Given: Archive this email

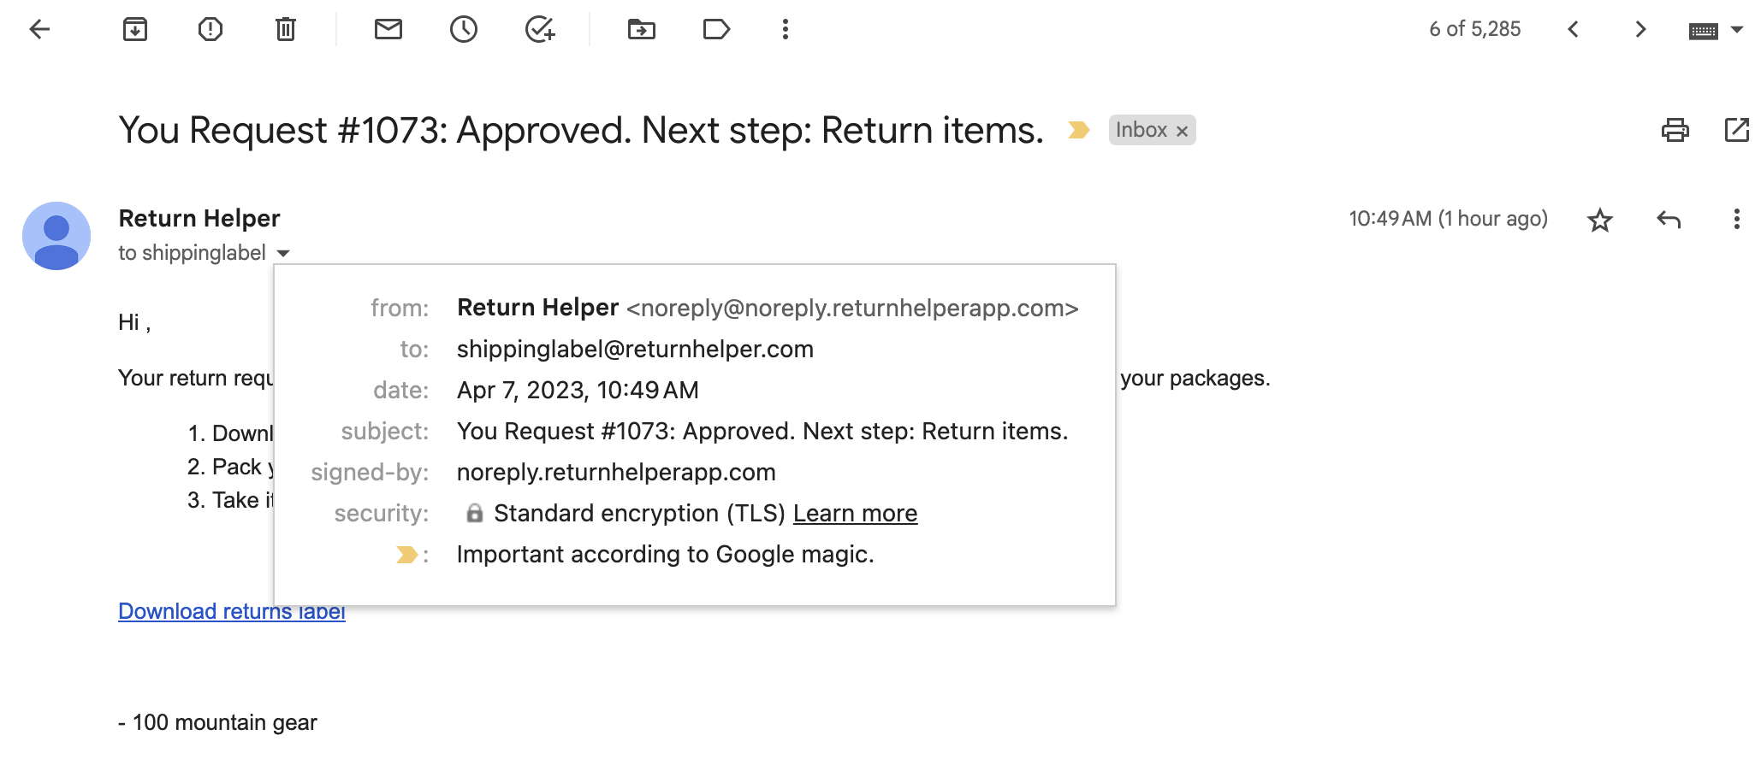Looking at the screenshot, I should [x=135, y=29].
